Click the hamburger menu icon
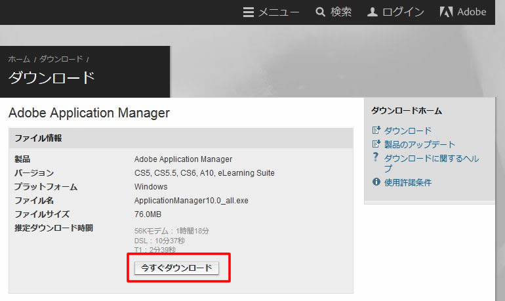505x301 pixels. pyautogui.click(x=249, y=12)
